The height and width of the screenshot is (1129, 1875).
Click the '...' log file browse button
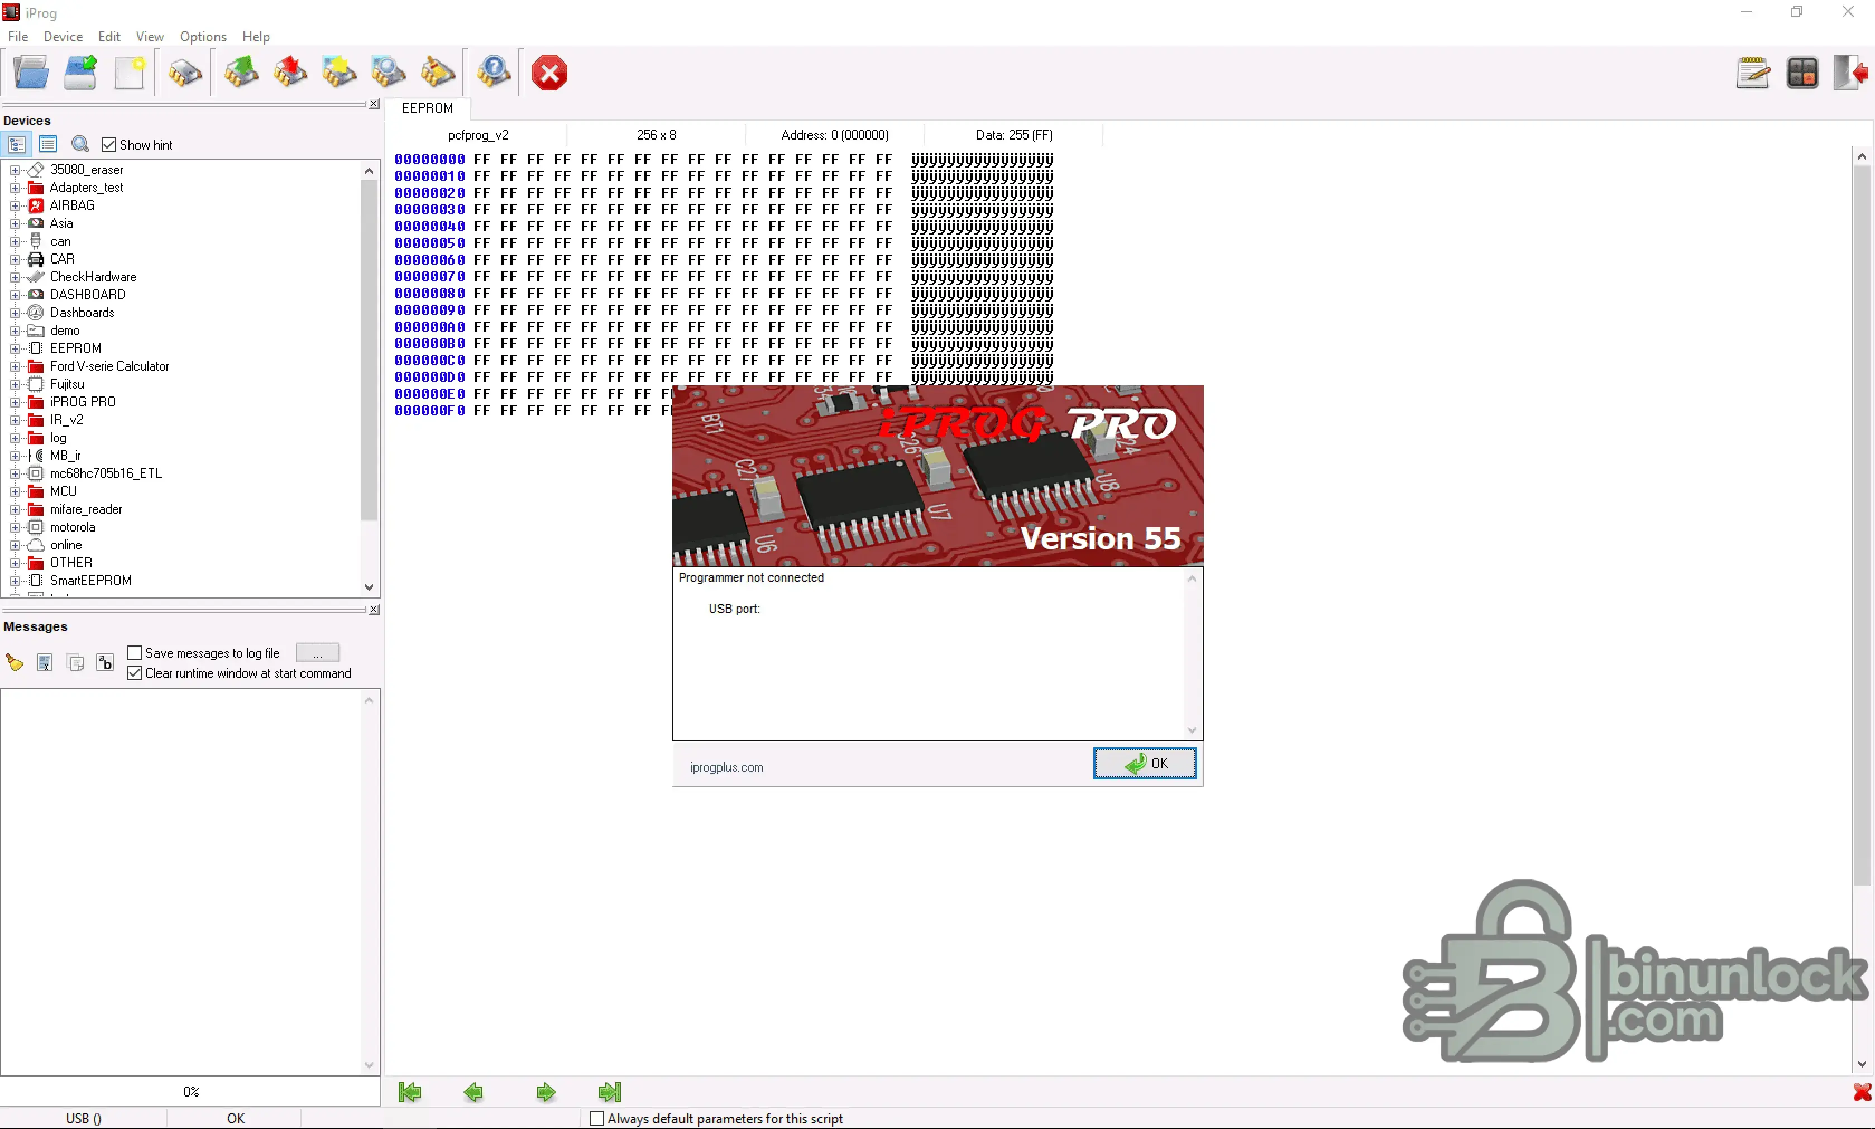tap(317, 653)
